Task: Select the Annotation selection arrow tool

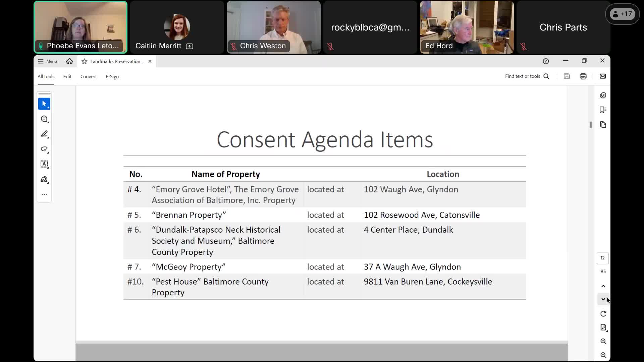Action: pos(44,104)
